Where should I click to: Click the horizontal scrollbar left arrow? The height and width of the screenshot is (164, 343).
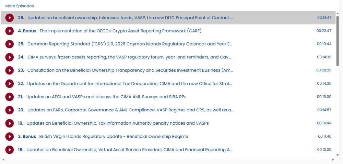point(3,159)
